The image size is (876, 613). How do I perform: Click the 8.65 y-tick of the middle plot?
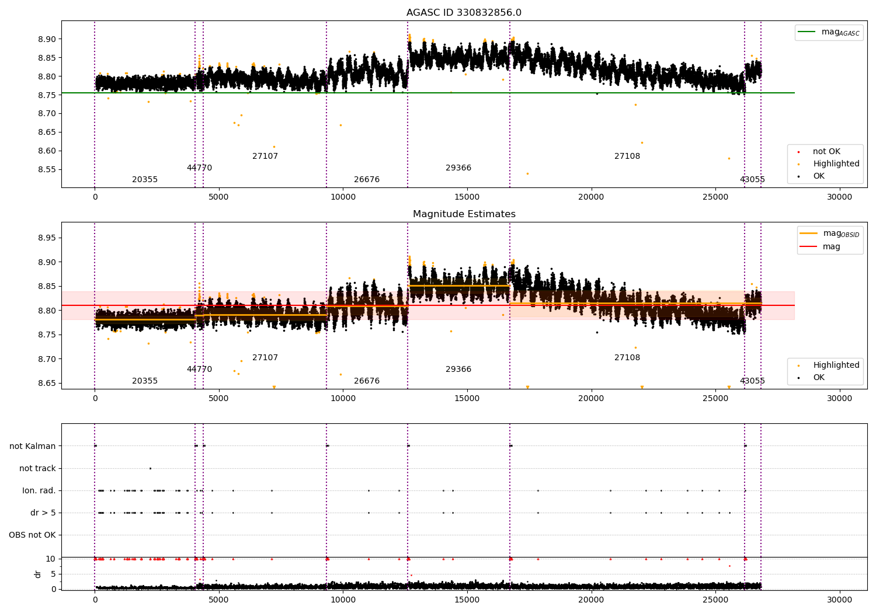[x=47, y=384]
